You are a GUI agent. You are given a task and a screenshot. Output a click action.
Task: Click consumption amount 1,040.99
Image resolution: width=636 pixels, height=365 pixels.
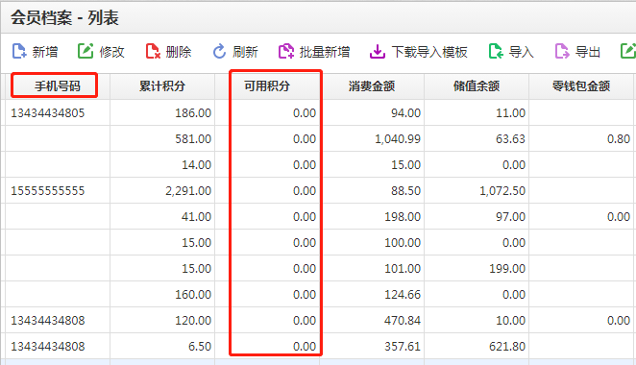(x=398, y=138)
